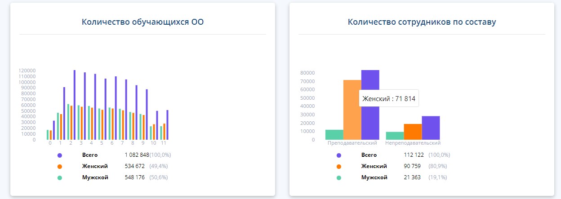This screenshot has width=561, height=199.
Task: Click orange Женский legend dot in students chart
Action: (60, 166)
